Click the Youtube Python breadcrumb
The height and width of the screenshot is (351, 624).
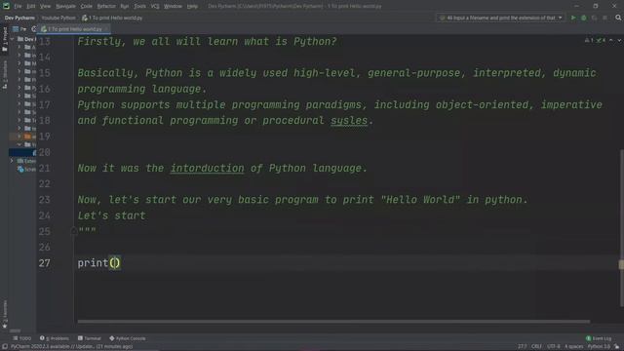[x=58, y=18]
